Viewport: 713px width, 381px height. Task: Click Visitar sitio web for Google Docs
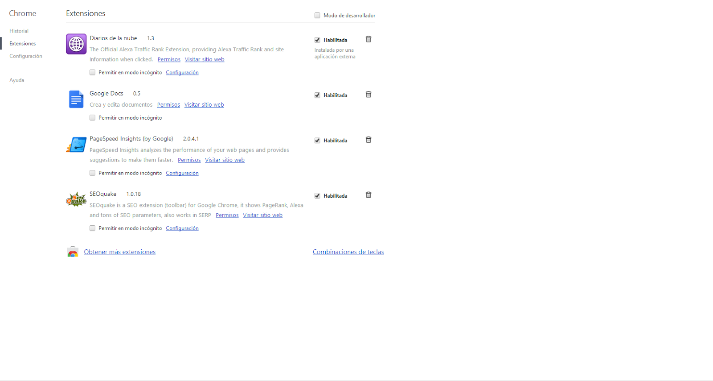(x=204, y=105)
